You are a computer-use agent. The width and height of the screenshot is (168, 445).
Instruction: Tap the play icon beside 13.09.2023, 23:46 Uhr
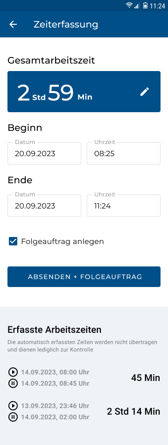click(x=13, y=406)
